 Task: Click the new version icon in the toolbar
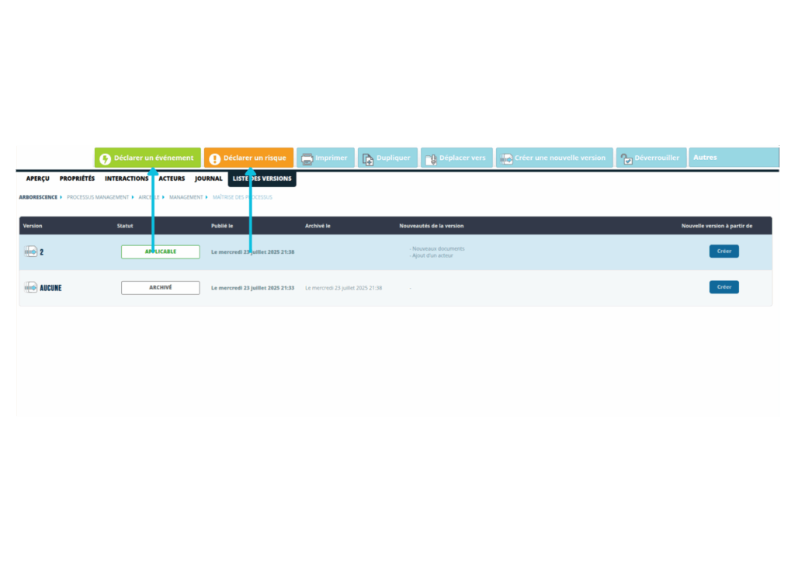click(x=506, y=159)
